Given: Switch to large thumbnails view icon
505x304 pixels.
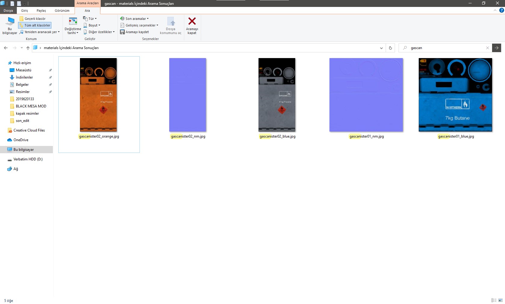Looking at the screenshot, I should point(500,300).
